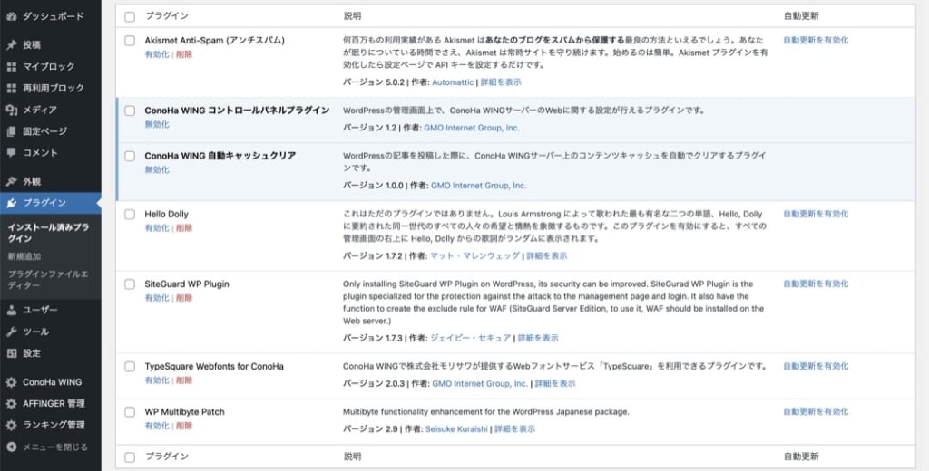View details 詳細を表示 for SiteGuard WP Plugin
The width and height of the screenshot is (929, 471).
(539, 339)
